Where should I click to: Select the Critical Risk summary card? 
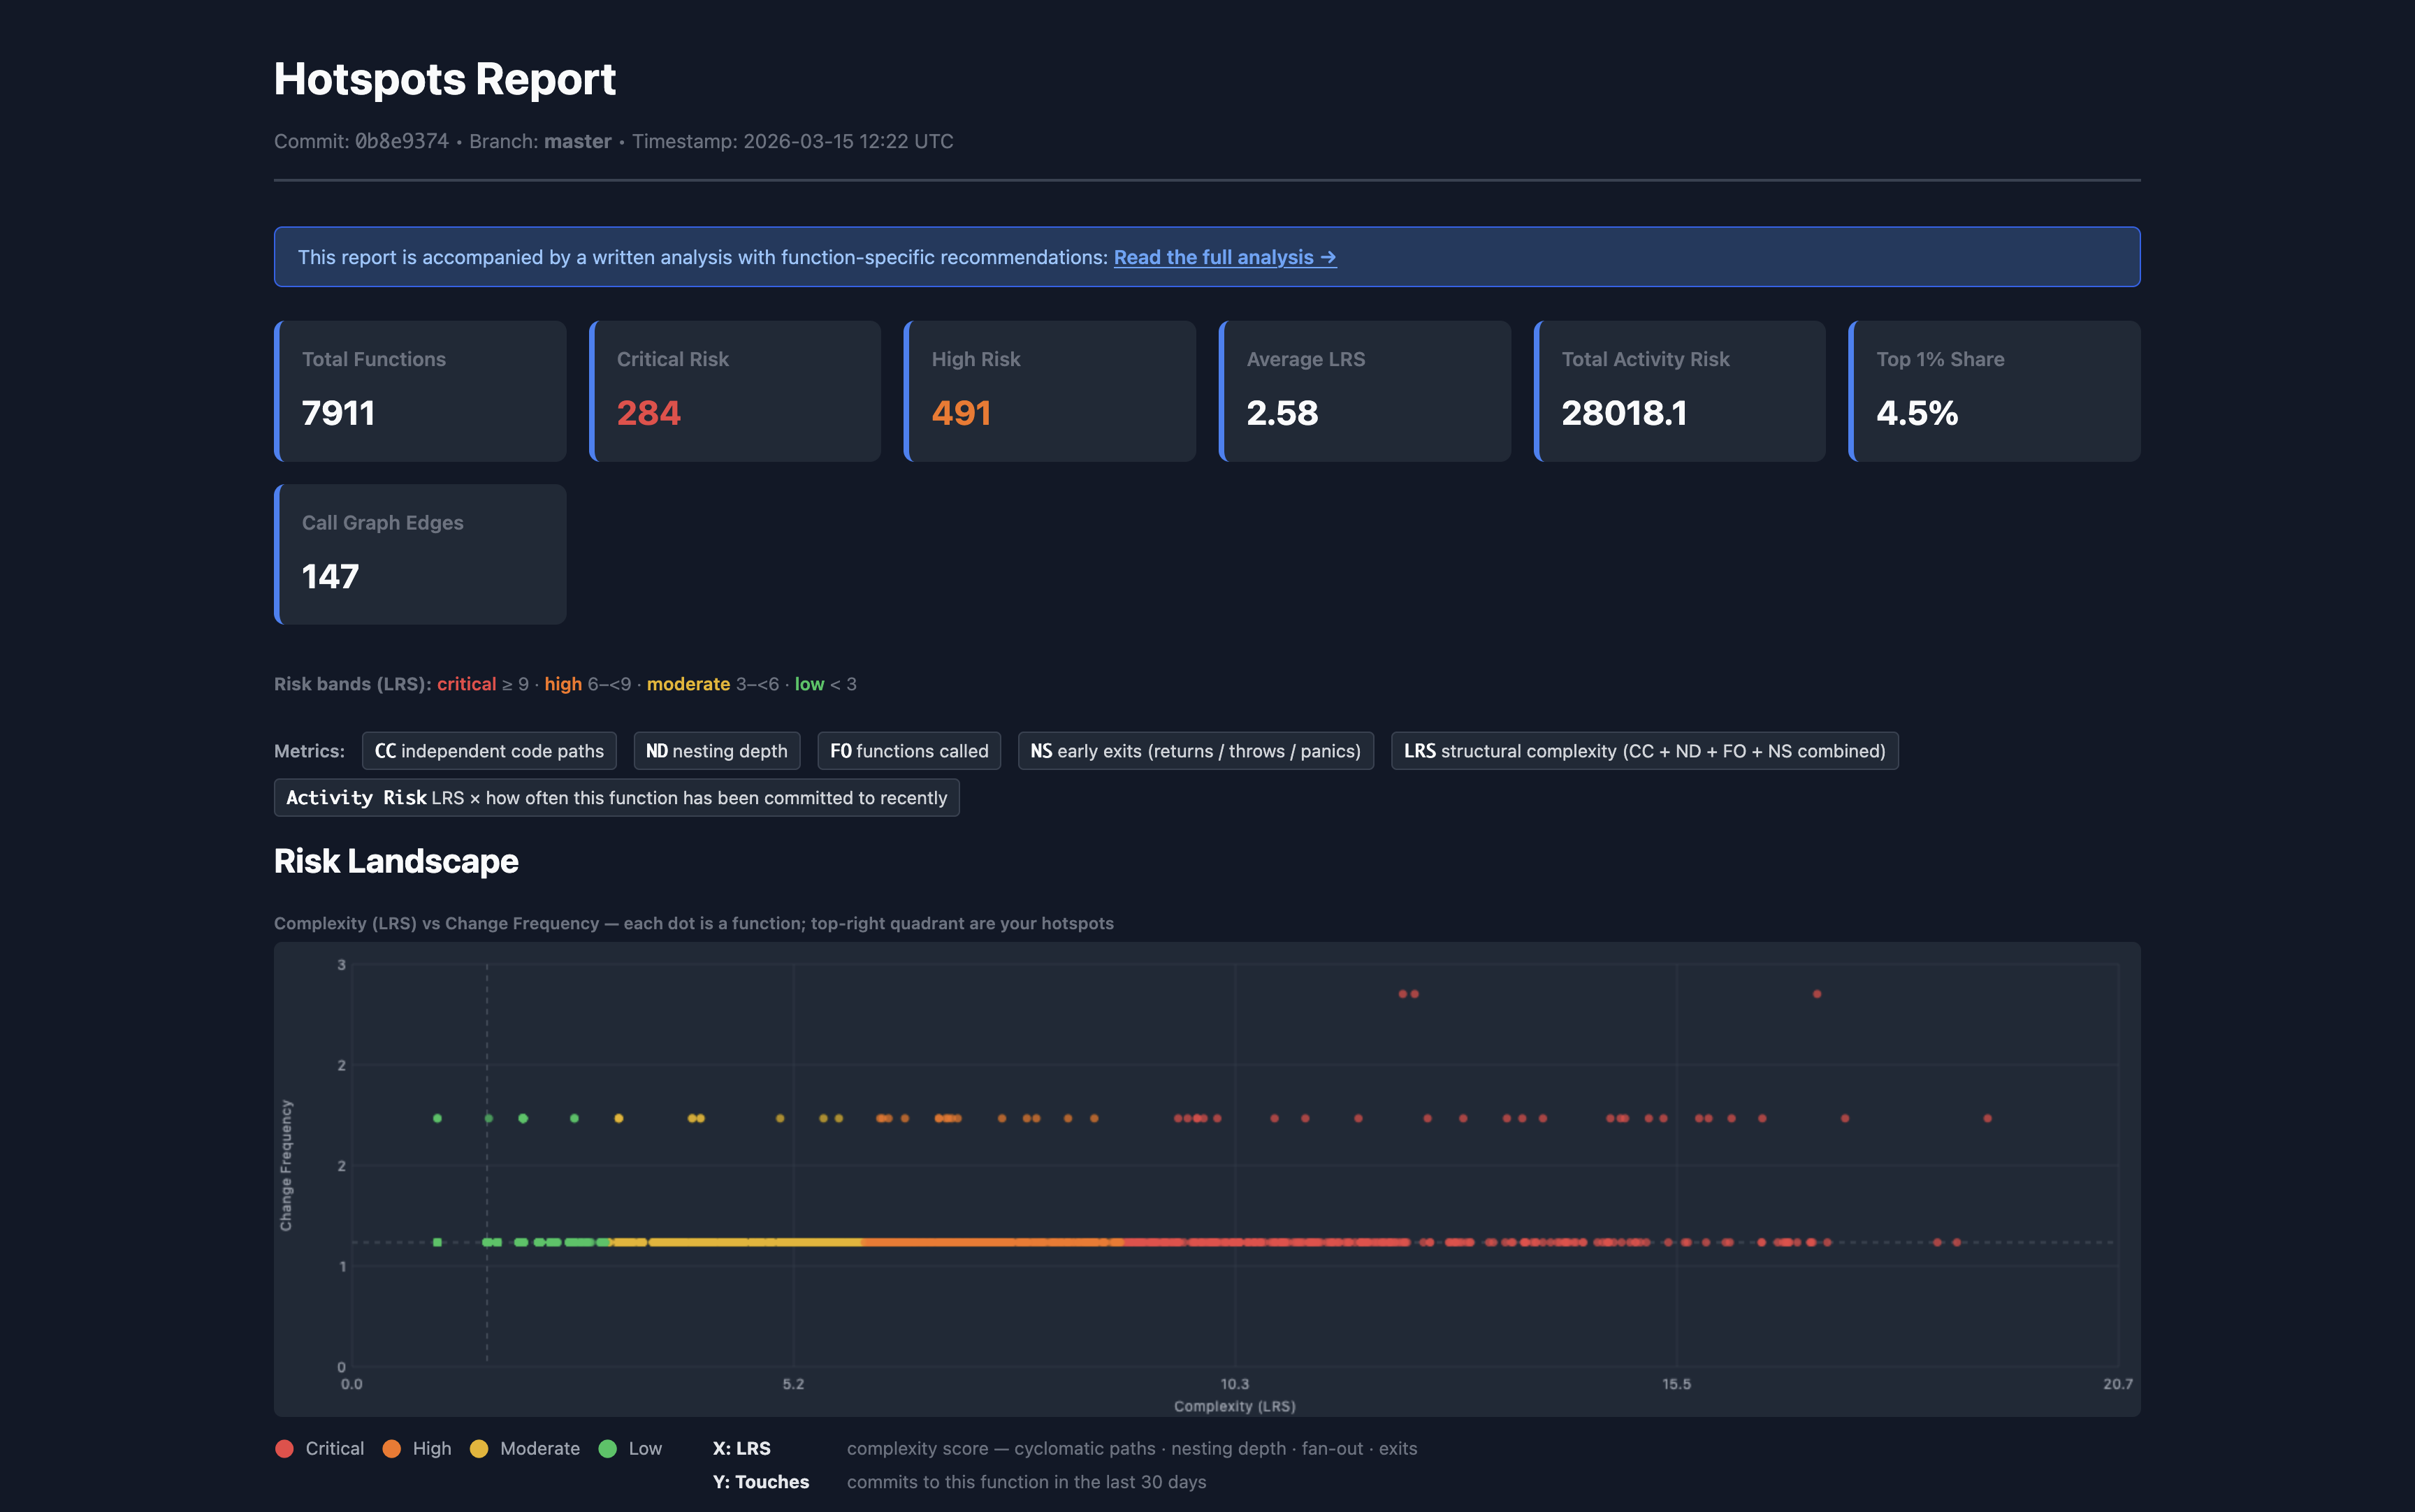(x=735, y=390)
